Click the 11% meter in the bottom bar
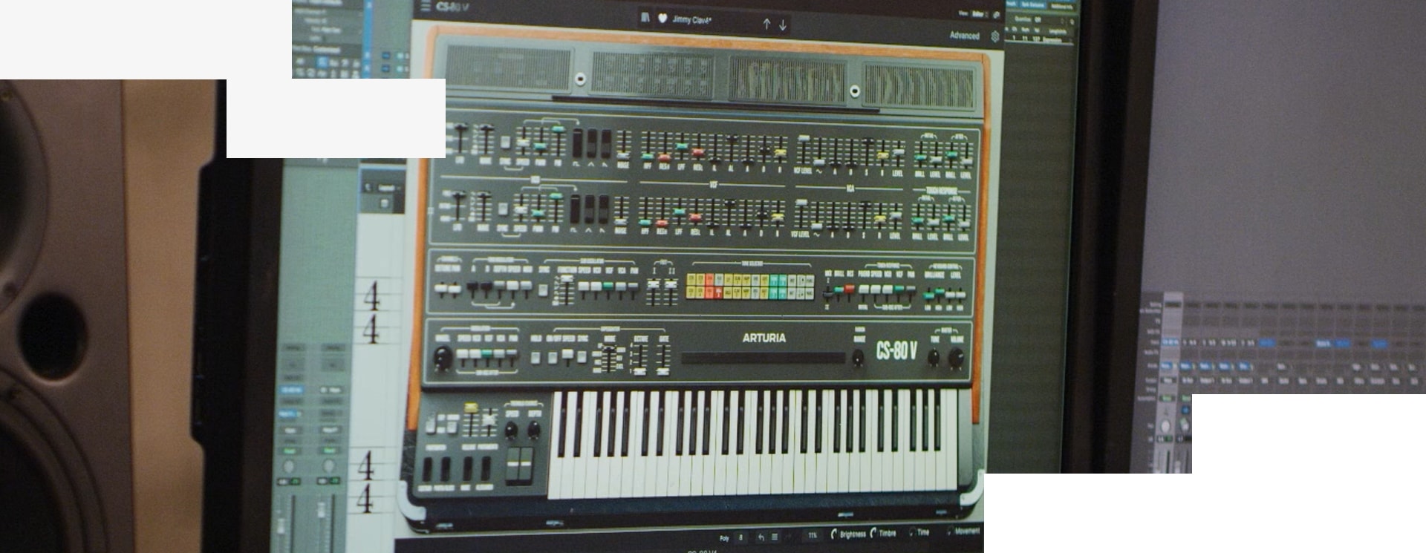The width and height of the screenshot is (1426, 553). pos(813,536)
